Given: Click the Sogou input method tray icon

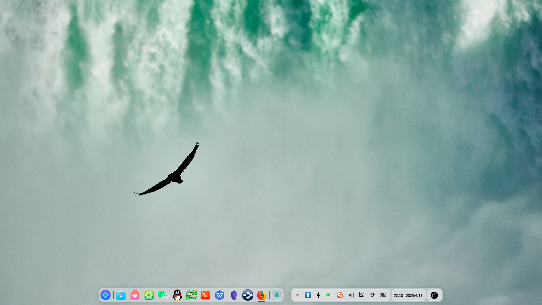Looking at the screenshot, I should click(x=340, y=295).
